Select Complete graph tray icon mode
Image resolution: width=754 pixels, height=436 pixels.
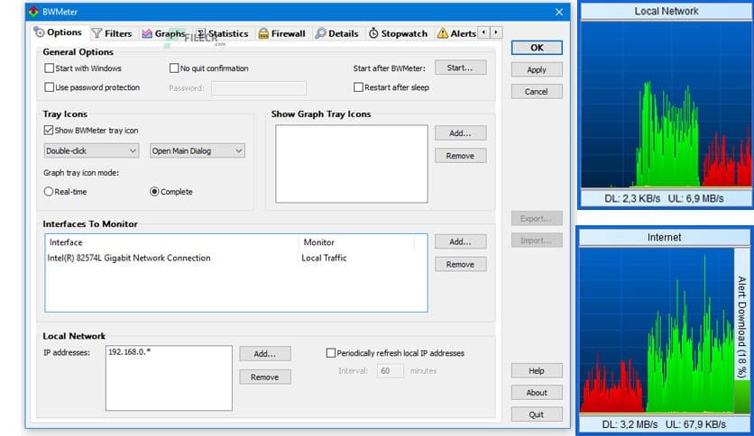coord(154,192)
